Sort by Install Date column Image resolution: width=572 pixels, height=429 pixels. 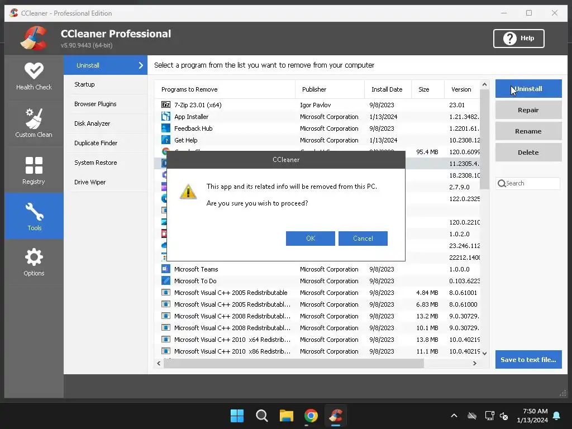[x=388, y=89]
